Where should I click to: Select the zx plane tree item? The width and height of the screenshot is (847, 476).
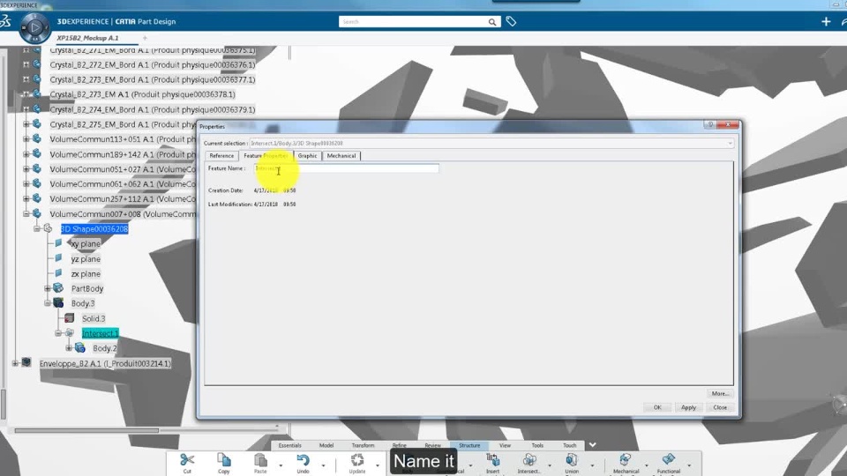[x=86, y=273]
